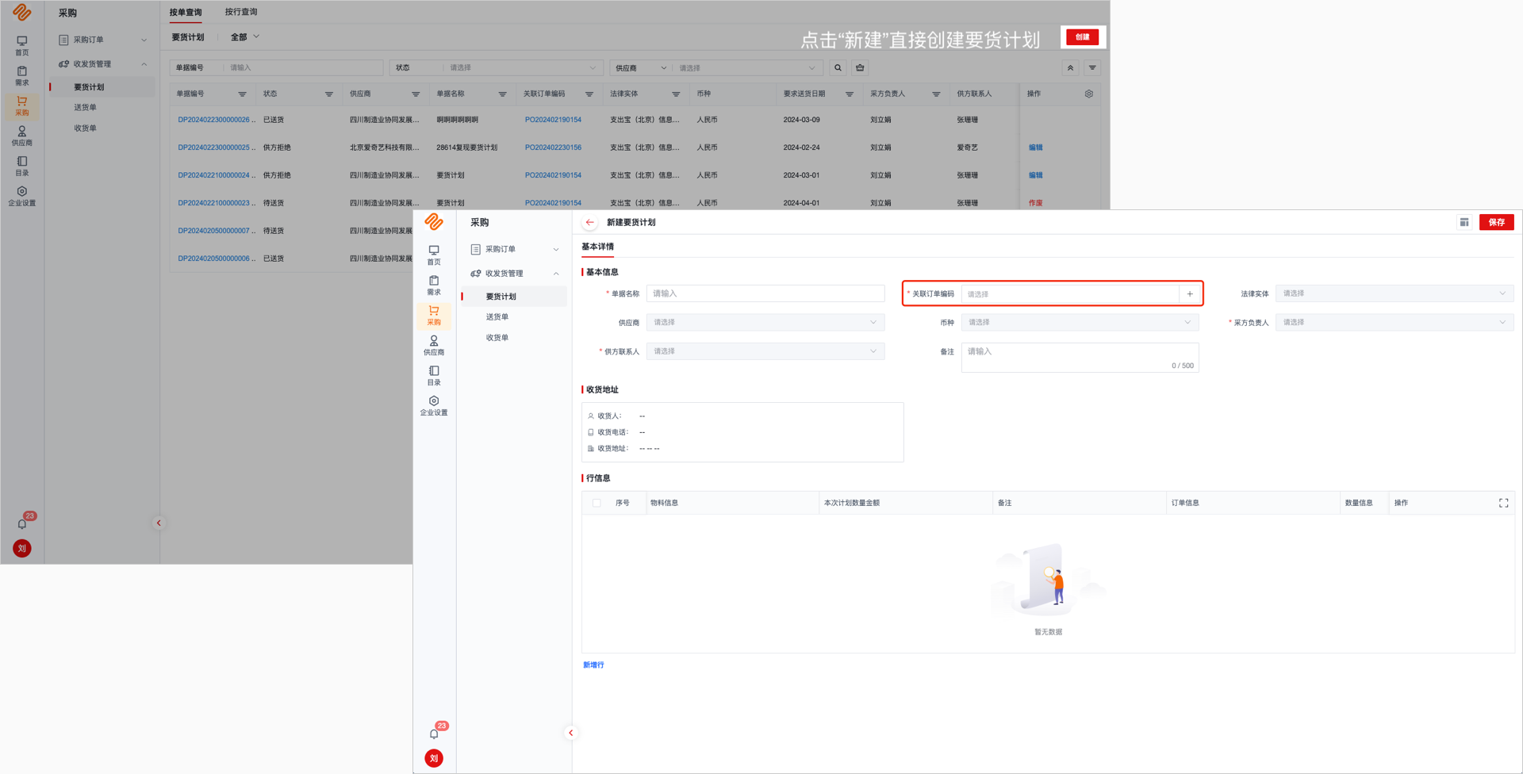Collapse 收发货管理 menu in front window
The height and width of the screenshot is (774, 1523).
pos(514,273)
